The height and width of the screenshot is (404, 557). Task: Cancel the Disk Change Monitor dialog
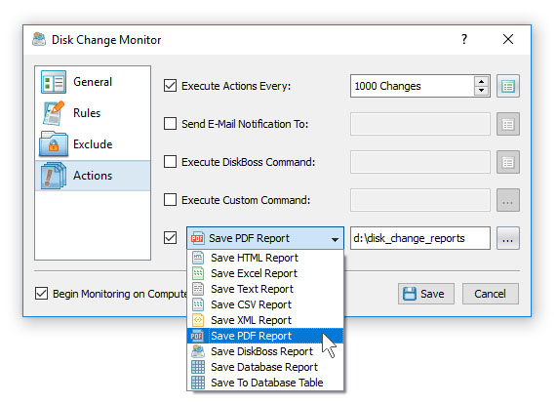click(491, 294)
